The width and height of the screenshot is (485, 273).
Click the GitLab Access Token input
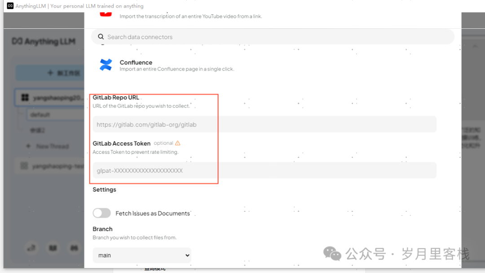(x=265, y=170)
